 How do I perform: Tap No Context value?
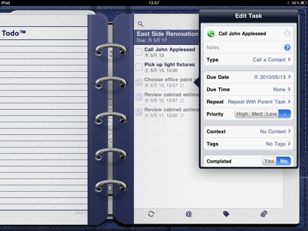[x=273, y=131]
